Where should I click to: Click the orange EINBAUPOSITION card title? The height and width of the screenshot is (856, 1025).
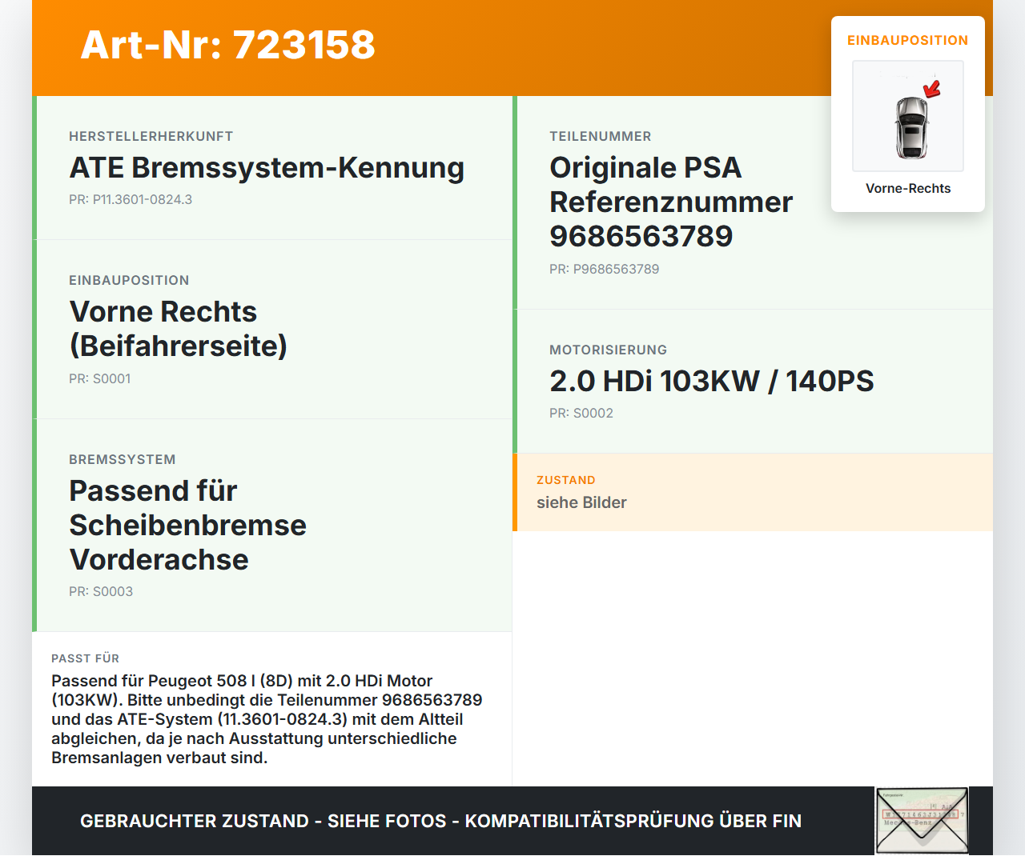coord(908,41)
